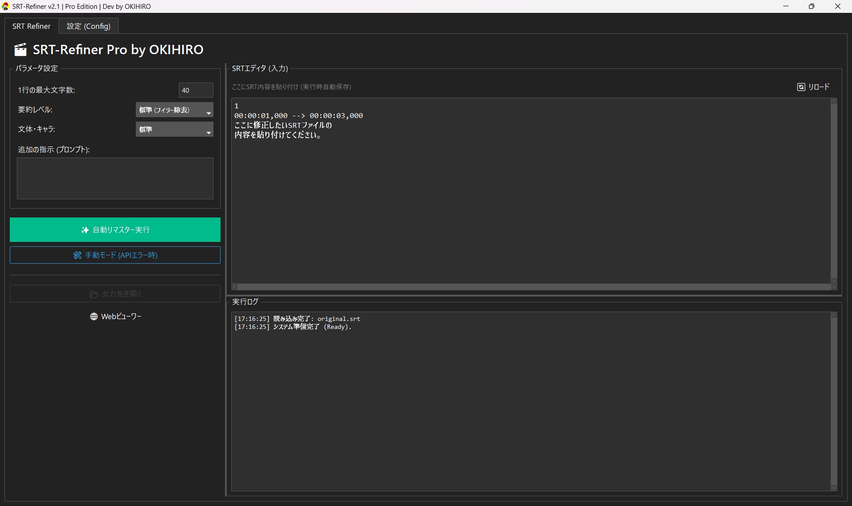This screenshot has height=506, width=852.
Task: Expand the 要約レベル options via its arrow
Action: tap(209, 111)
